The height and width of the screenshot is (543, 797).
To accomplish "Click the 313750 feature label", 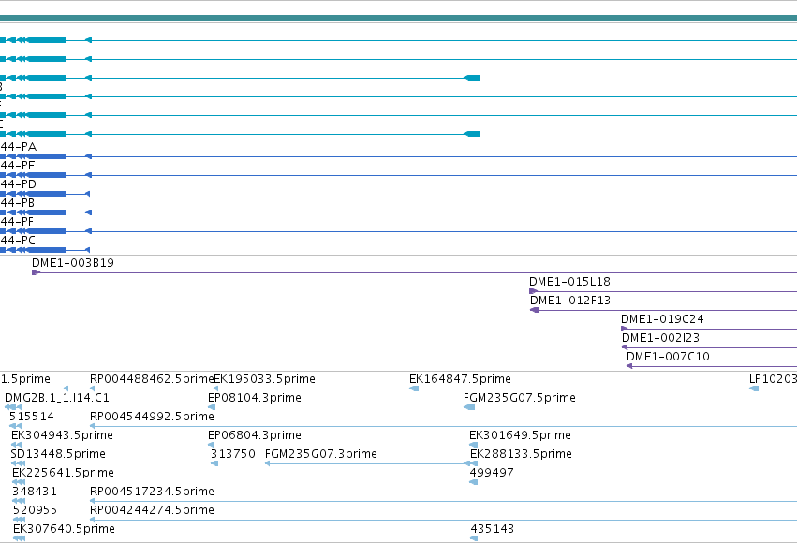I will point(233,454).
